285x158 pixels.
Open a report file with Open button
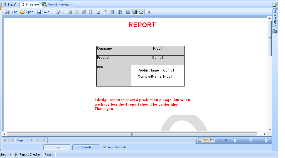click(x=27, y=12)
